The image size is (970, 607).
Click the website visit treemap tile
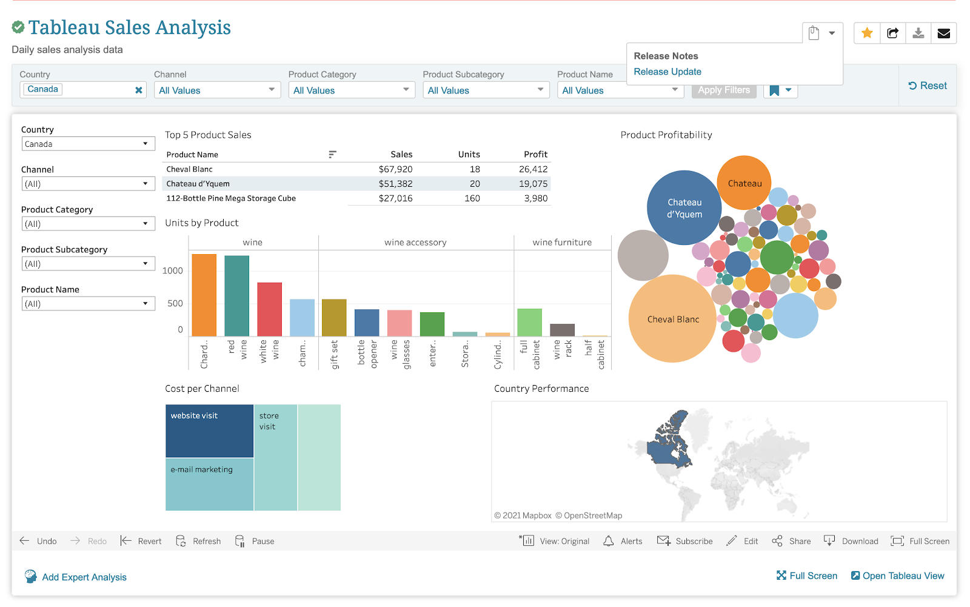210,431
